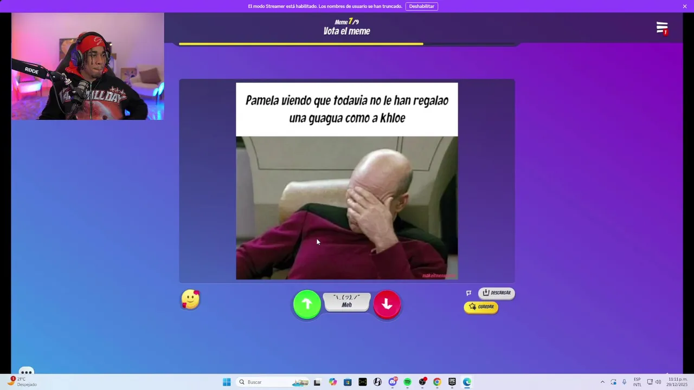Open Discord from the taskbar

393,382
